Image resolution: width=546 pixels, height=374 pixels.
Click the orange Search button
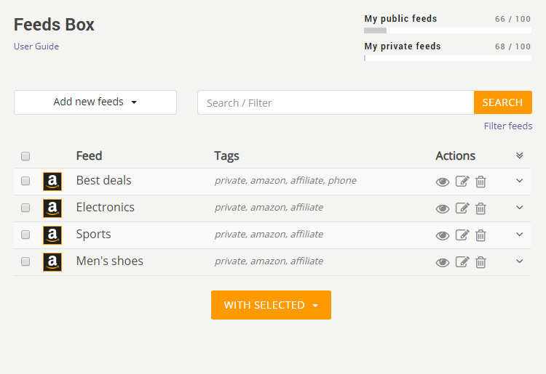click(502, 102)
